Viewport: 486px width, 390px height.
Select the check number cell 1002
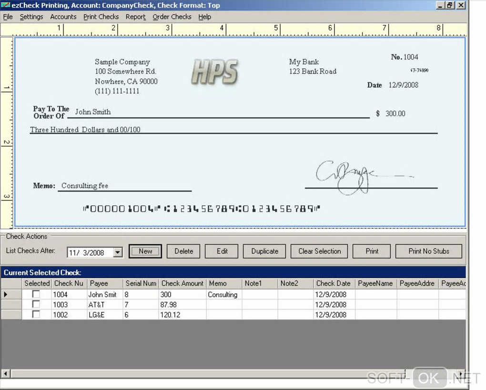point(69,315)
